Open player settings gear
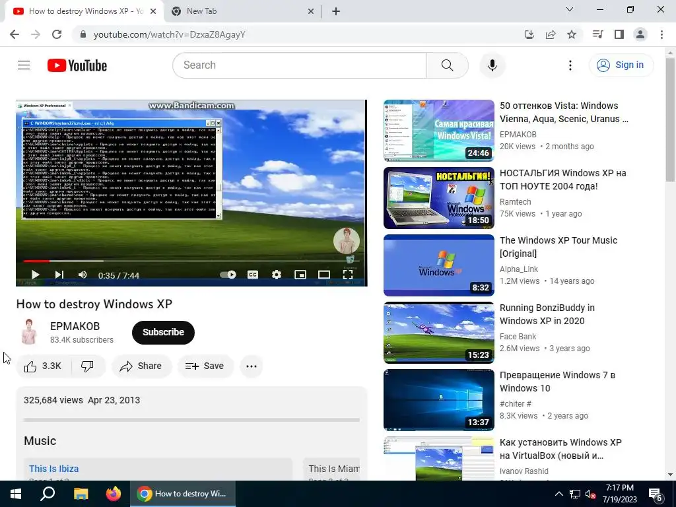Viewport: 676px width, 507px height. tap(277, 275)
